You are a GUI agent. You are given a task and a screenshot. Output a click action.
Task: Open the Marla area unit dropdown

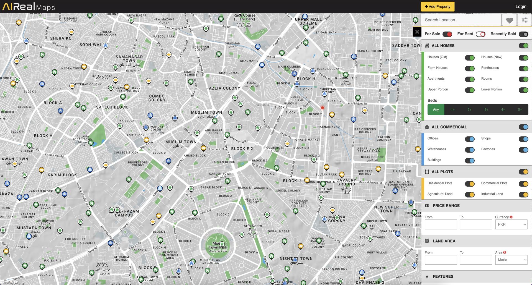point(511,260)
